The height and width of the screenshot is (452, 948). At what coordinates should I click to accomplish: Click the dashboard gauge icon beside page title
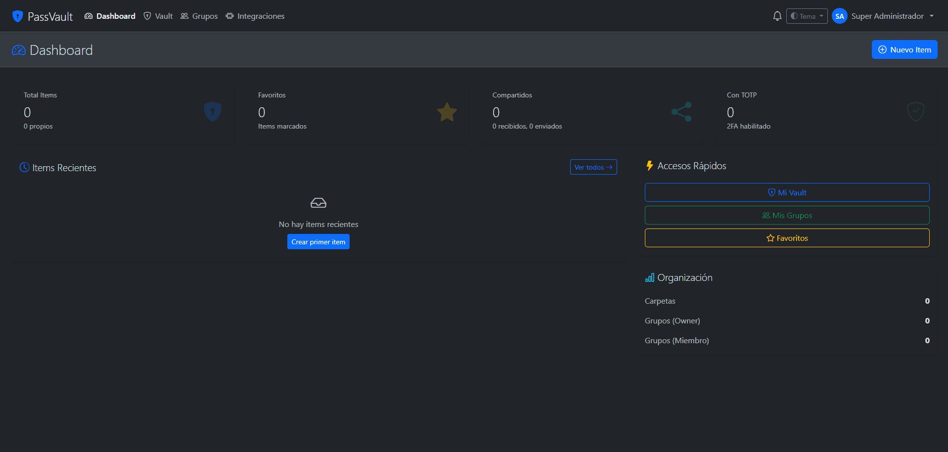(19, 50)
